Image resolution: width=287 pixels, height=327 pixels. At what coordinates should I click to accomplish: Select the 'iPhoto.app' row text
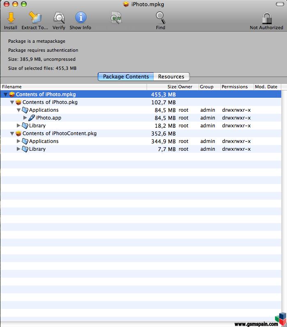pos(48,118)
